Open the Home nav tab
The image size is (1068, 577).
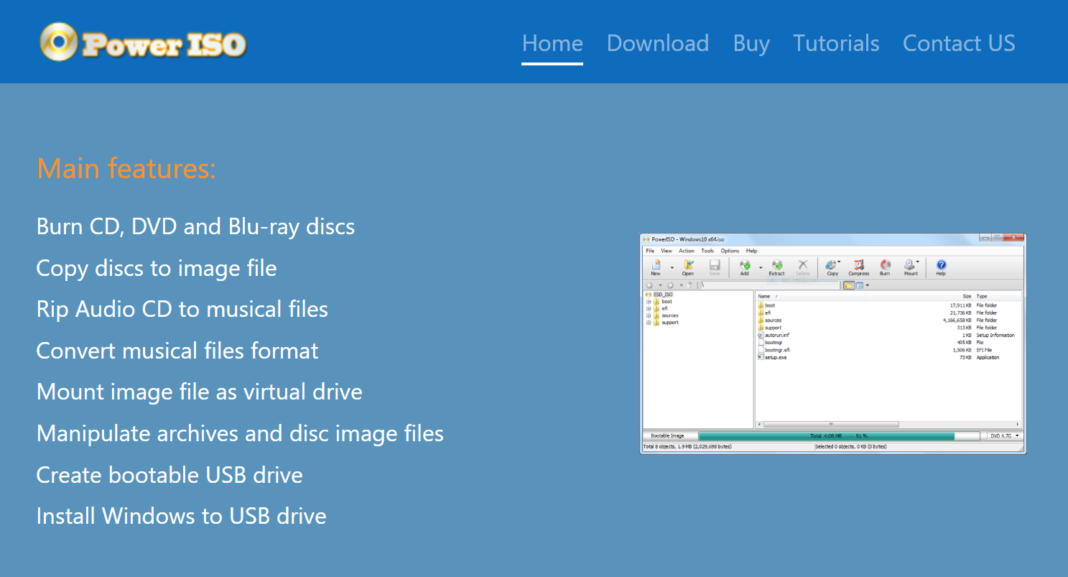tap(552, 43)
